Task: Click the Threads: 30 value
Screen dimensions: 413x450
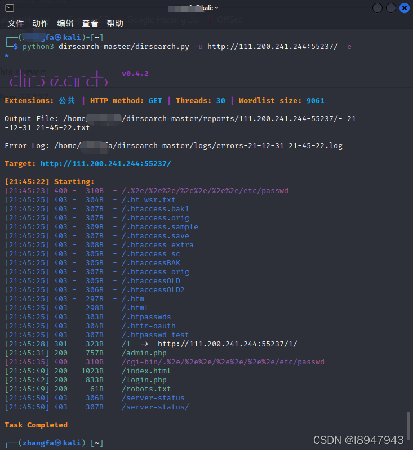Action: (220, 101)
